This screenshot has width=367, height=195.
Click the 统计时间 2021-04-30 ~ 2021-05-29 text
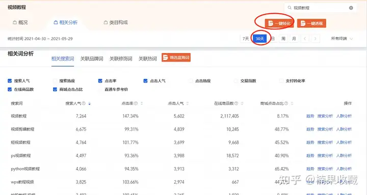(x=40, y=39)
